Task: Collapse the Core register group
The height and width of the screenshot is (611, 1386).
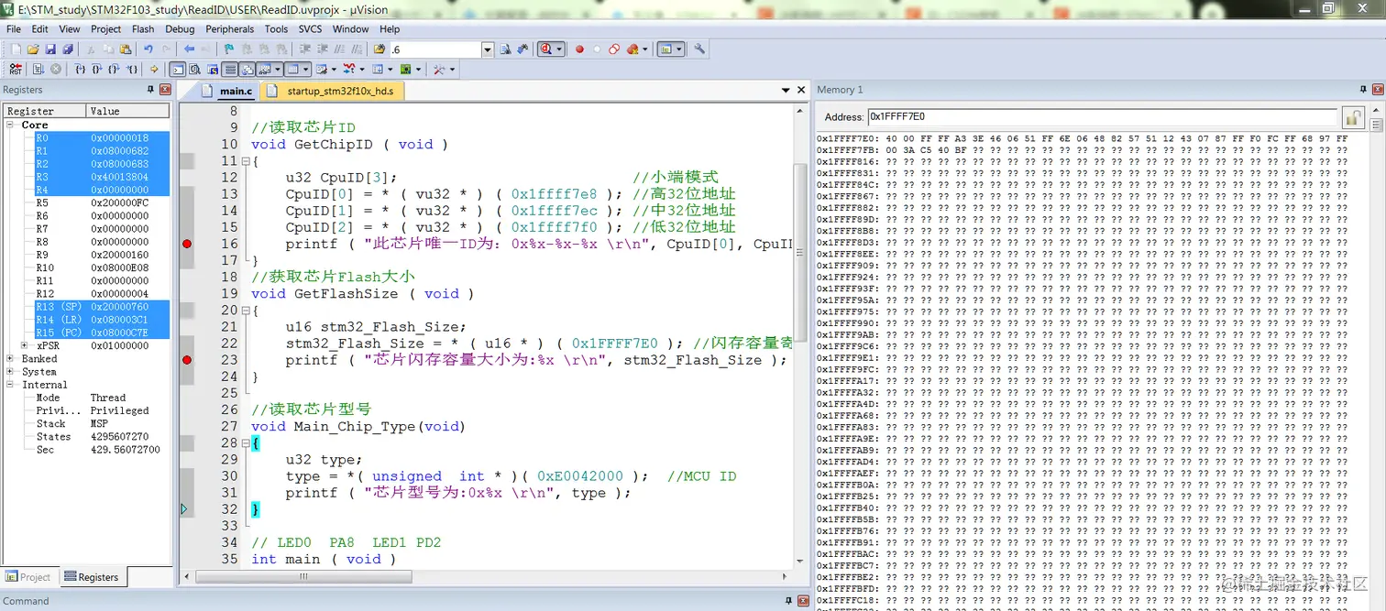Action: pyautogui.click(x=11, y=125)
